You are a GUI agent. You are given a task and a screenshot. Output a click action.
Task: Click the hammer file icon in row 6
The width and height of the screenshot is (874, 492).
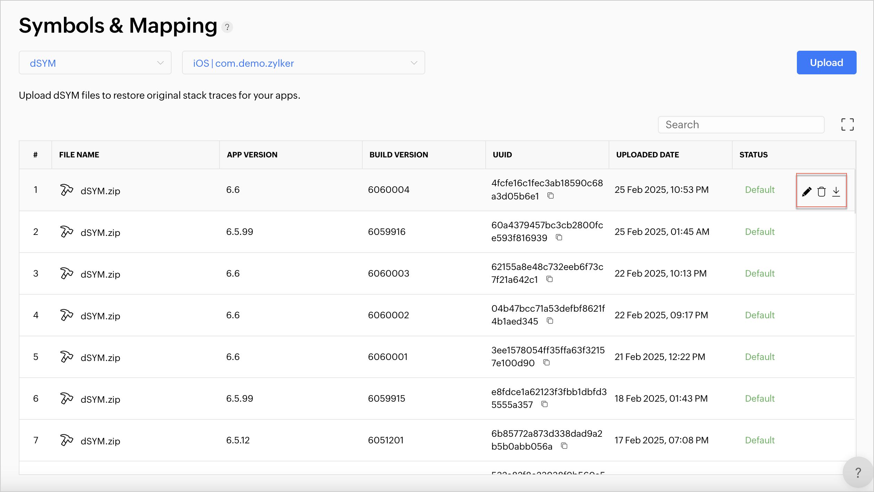click(x=66, y=398)
